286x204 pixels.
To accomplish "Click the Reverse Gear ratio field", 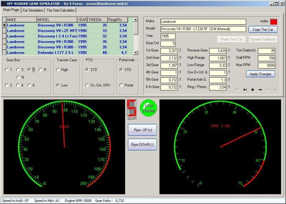I will click(x=218, y=51).
